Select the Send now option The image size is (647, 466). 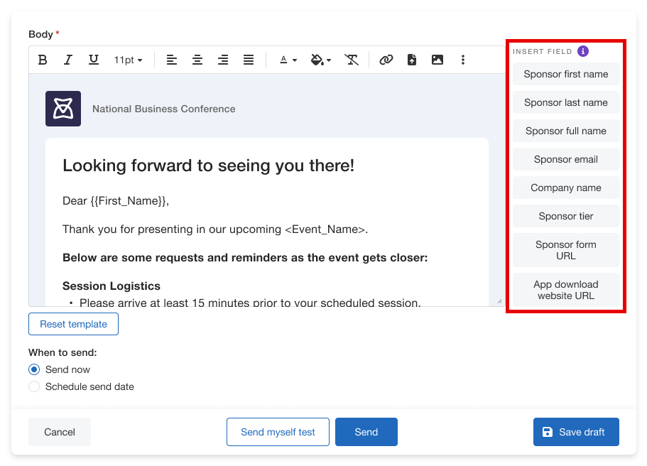[34, 369]
